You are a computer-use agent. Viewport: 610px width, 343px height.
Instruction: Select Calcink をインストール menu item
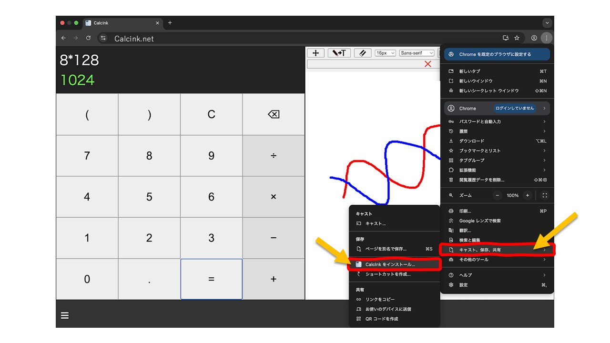(x=394, y=264)
